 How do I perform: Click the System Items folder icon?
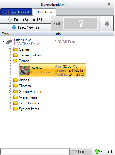(15, 109)
